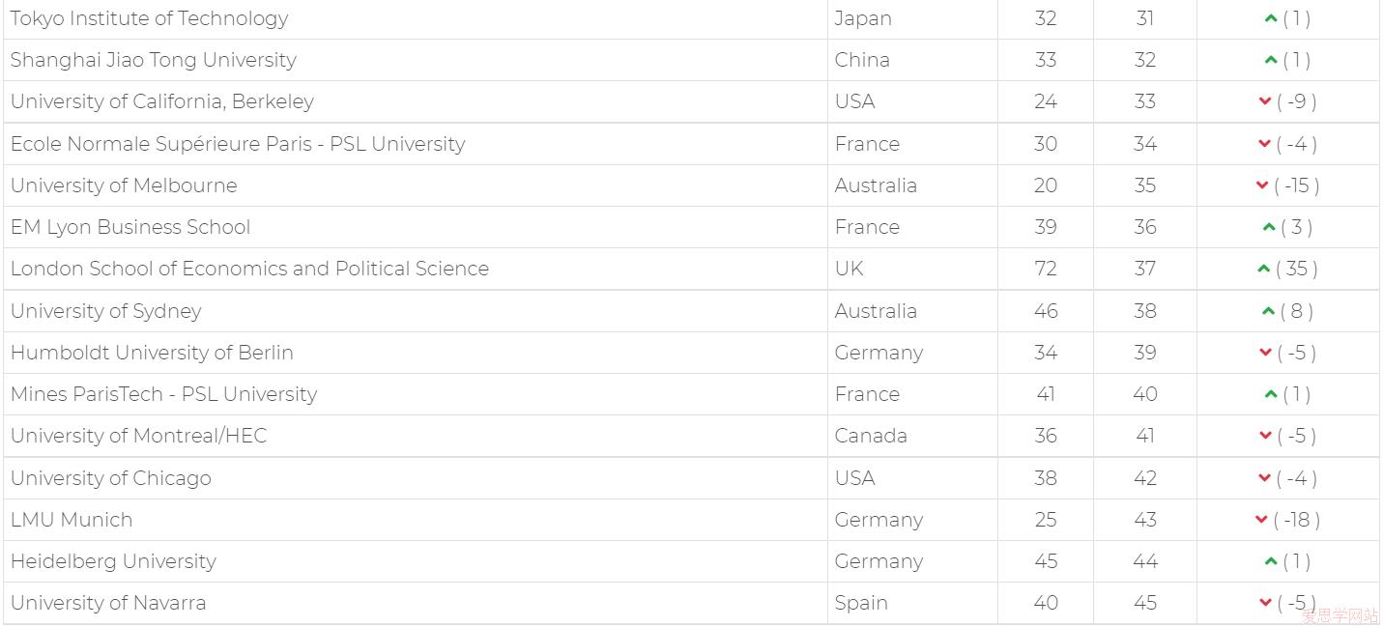Click green up arrow for Heidelberg University
This screenshot has width=1383, height=627.
[x=1270, y=561]
